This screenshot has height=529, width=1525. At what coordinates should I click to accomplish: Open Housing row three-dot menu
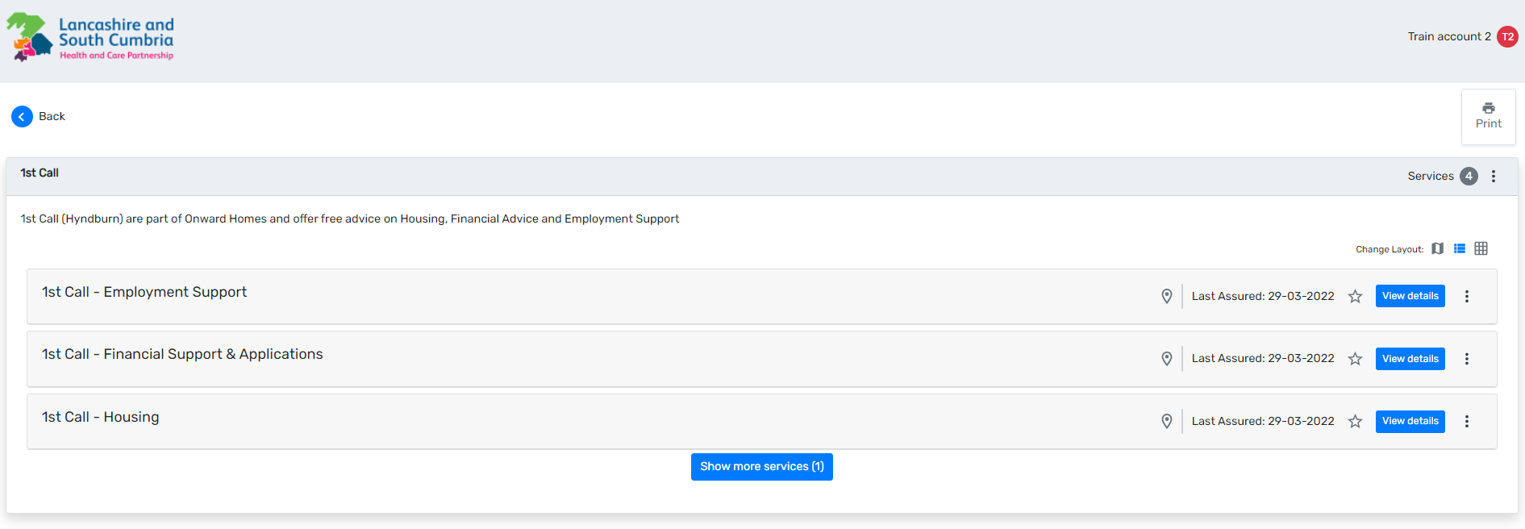pyautogui.click(x=1467, y=422)
